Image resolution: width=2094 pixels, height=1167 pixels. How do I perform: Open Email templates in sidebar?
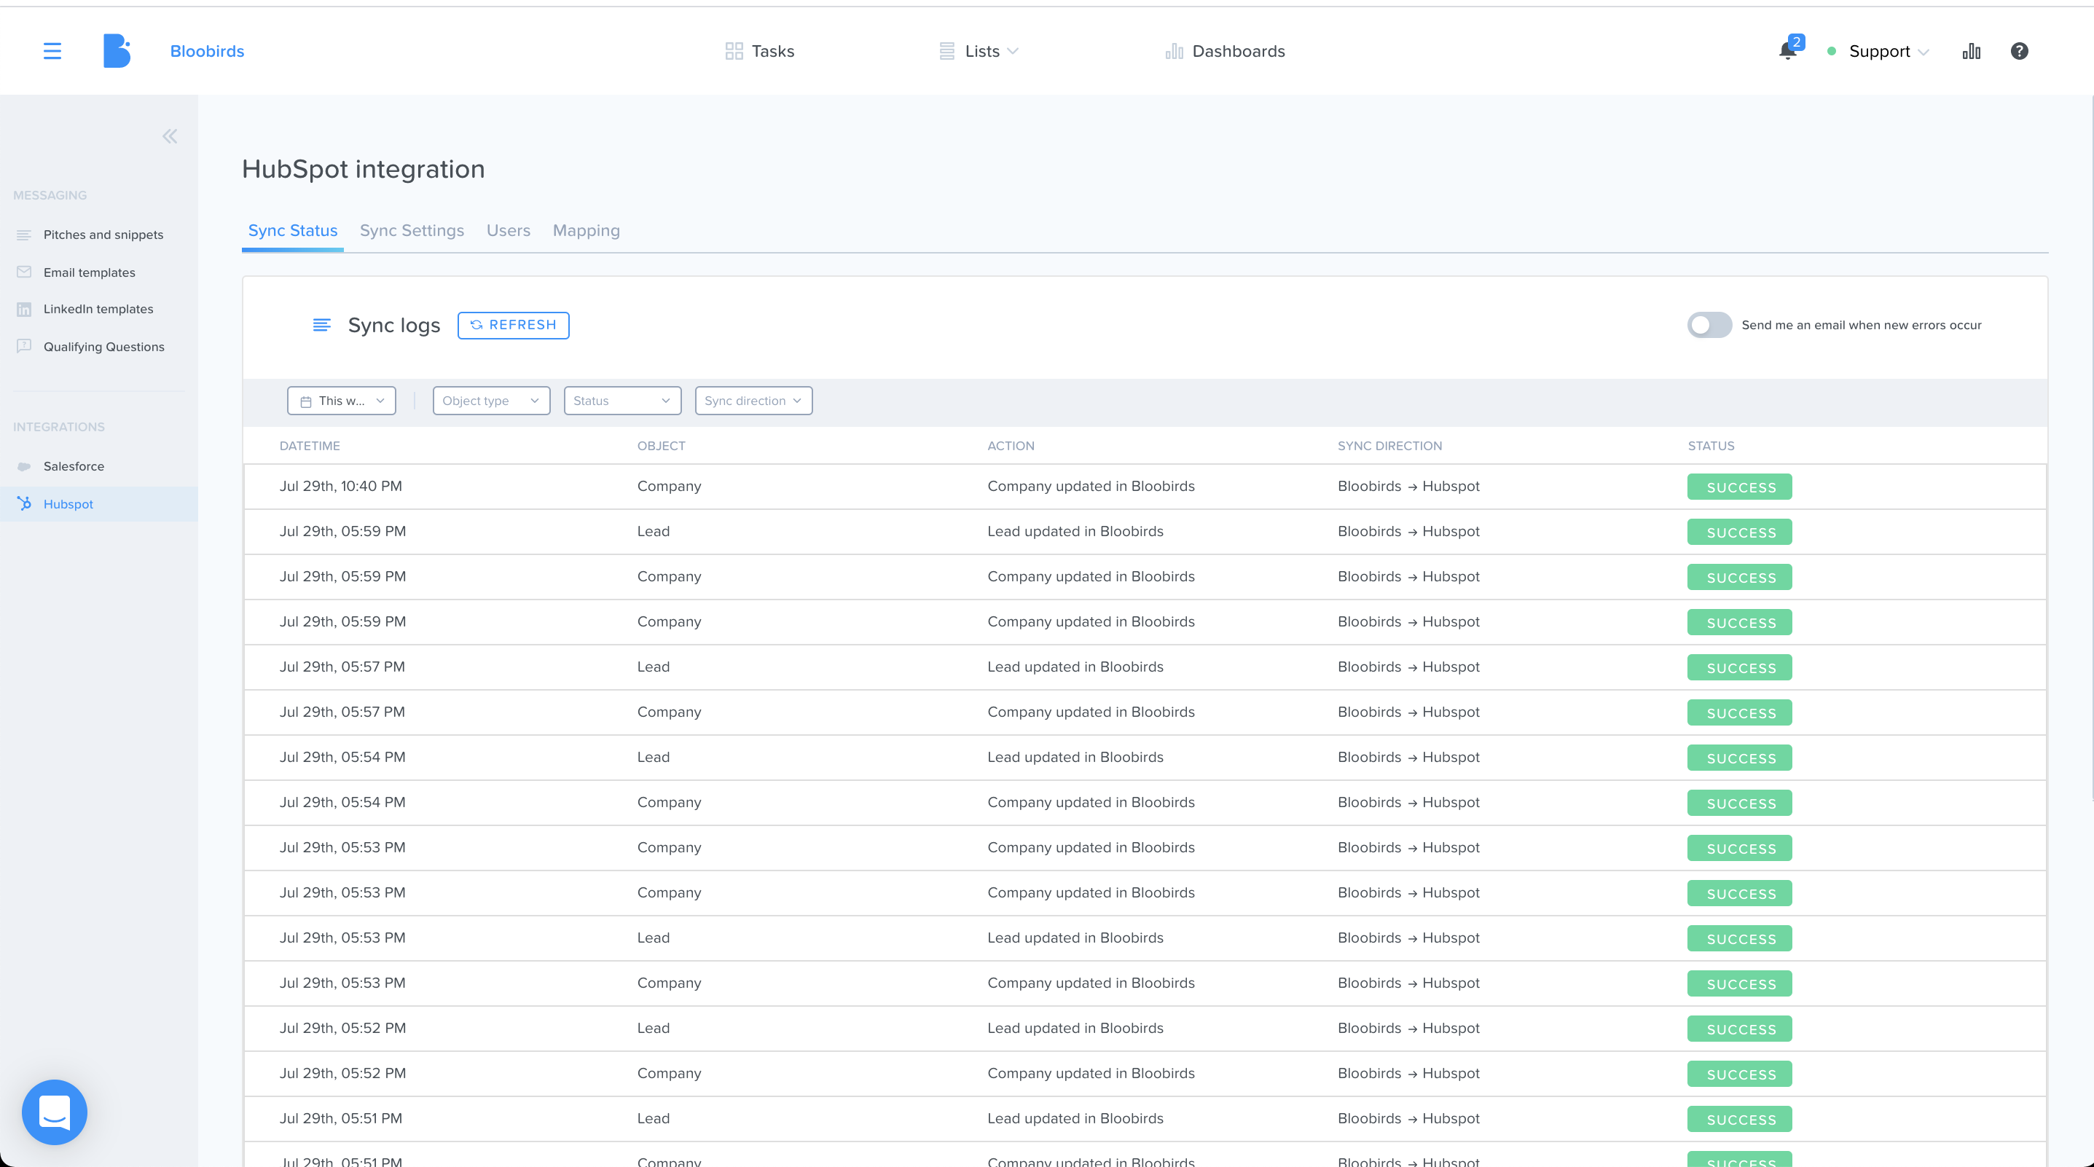(x=90, y=272)
